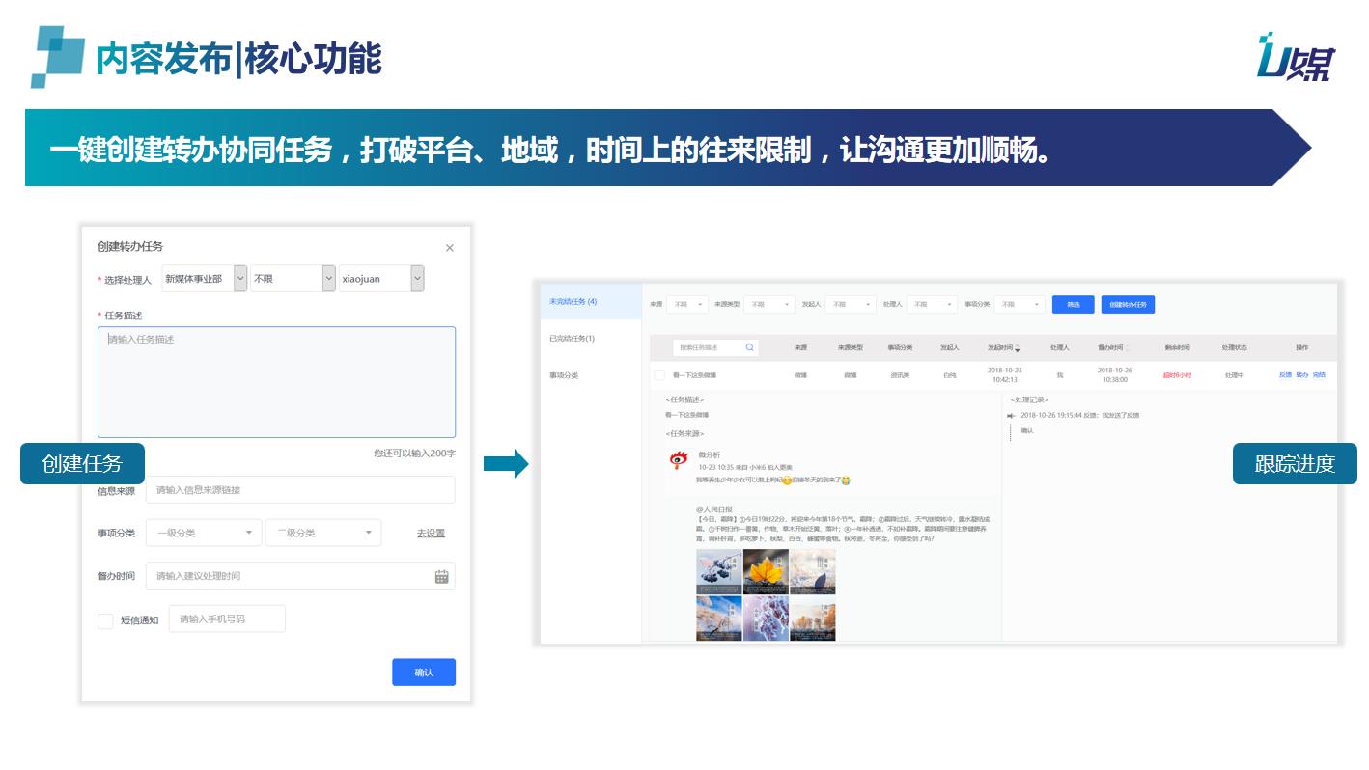Open the orange maple leaf thumbnail
Viewport: 1369px width, 770px height.
tap(766, 571)
